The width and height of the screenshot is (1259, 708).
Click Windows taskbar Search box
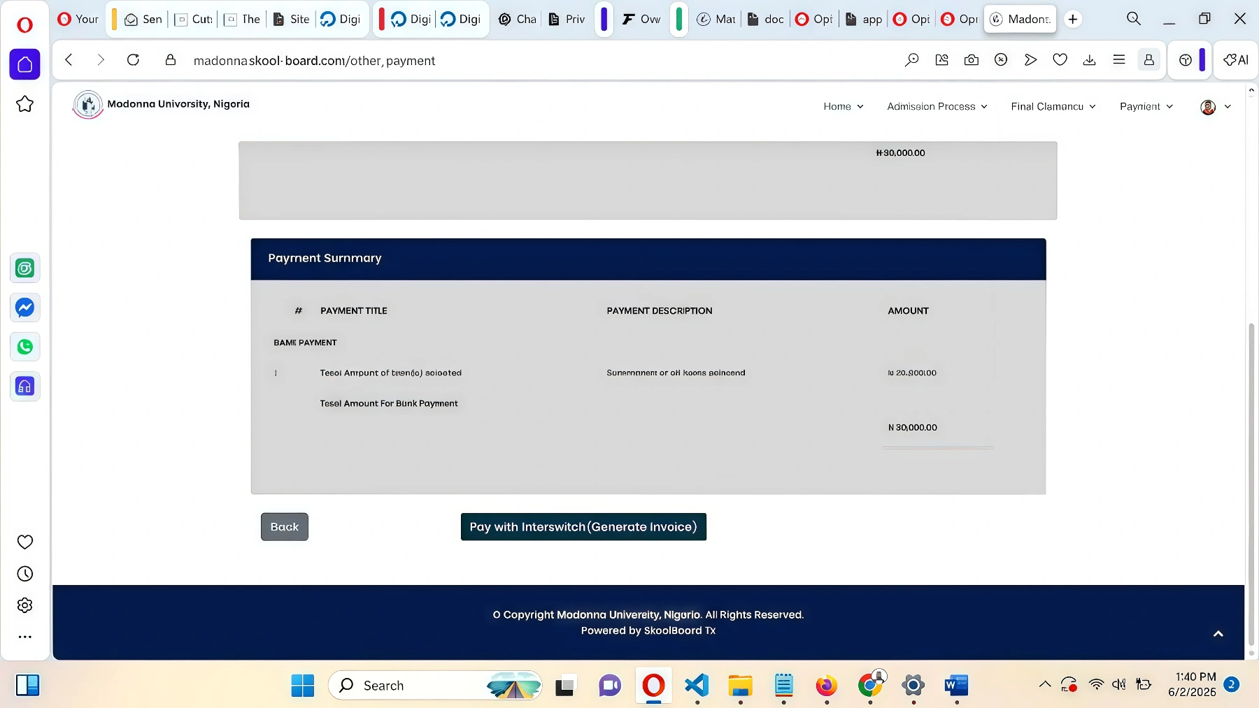[435, 685]
